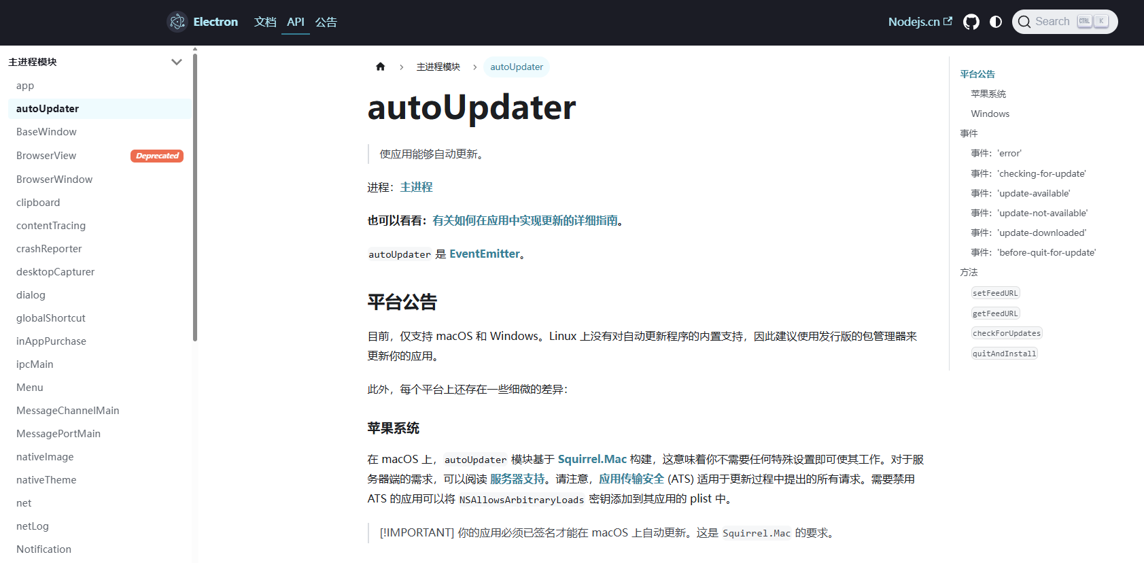
Task: Open nativeImage in the sidebar
Action: 99,457
